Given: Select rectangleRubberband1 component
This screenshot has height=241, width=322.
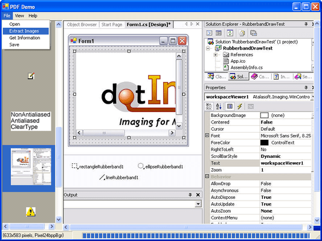Looking at the screenshot, I should click(98, 166).
